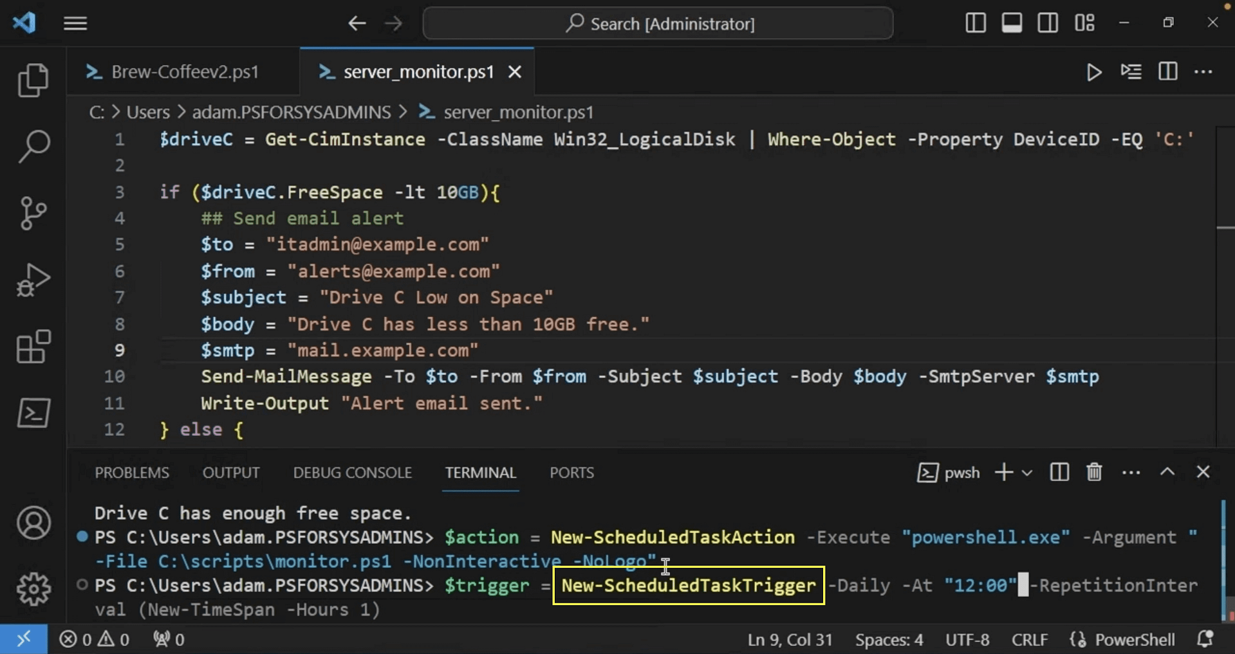Open the new terminal launch profile dropdown
Viewport: 1235px width, 654px height.
[x=1027, y=473]
